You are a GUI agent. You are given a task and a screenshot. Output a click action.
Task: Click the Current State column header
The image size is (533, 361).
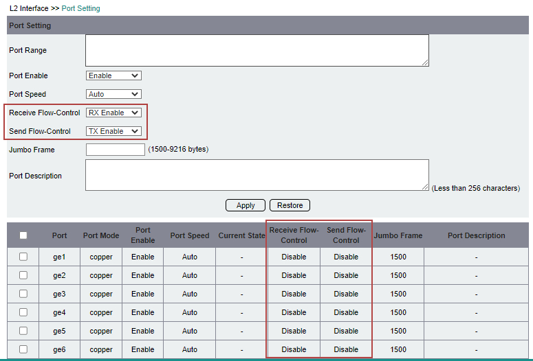(x=241, y=235)
